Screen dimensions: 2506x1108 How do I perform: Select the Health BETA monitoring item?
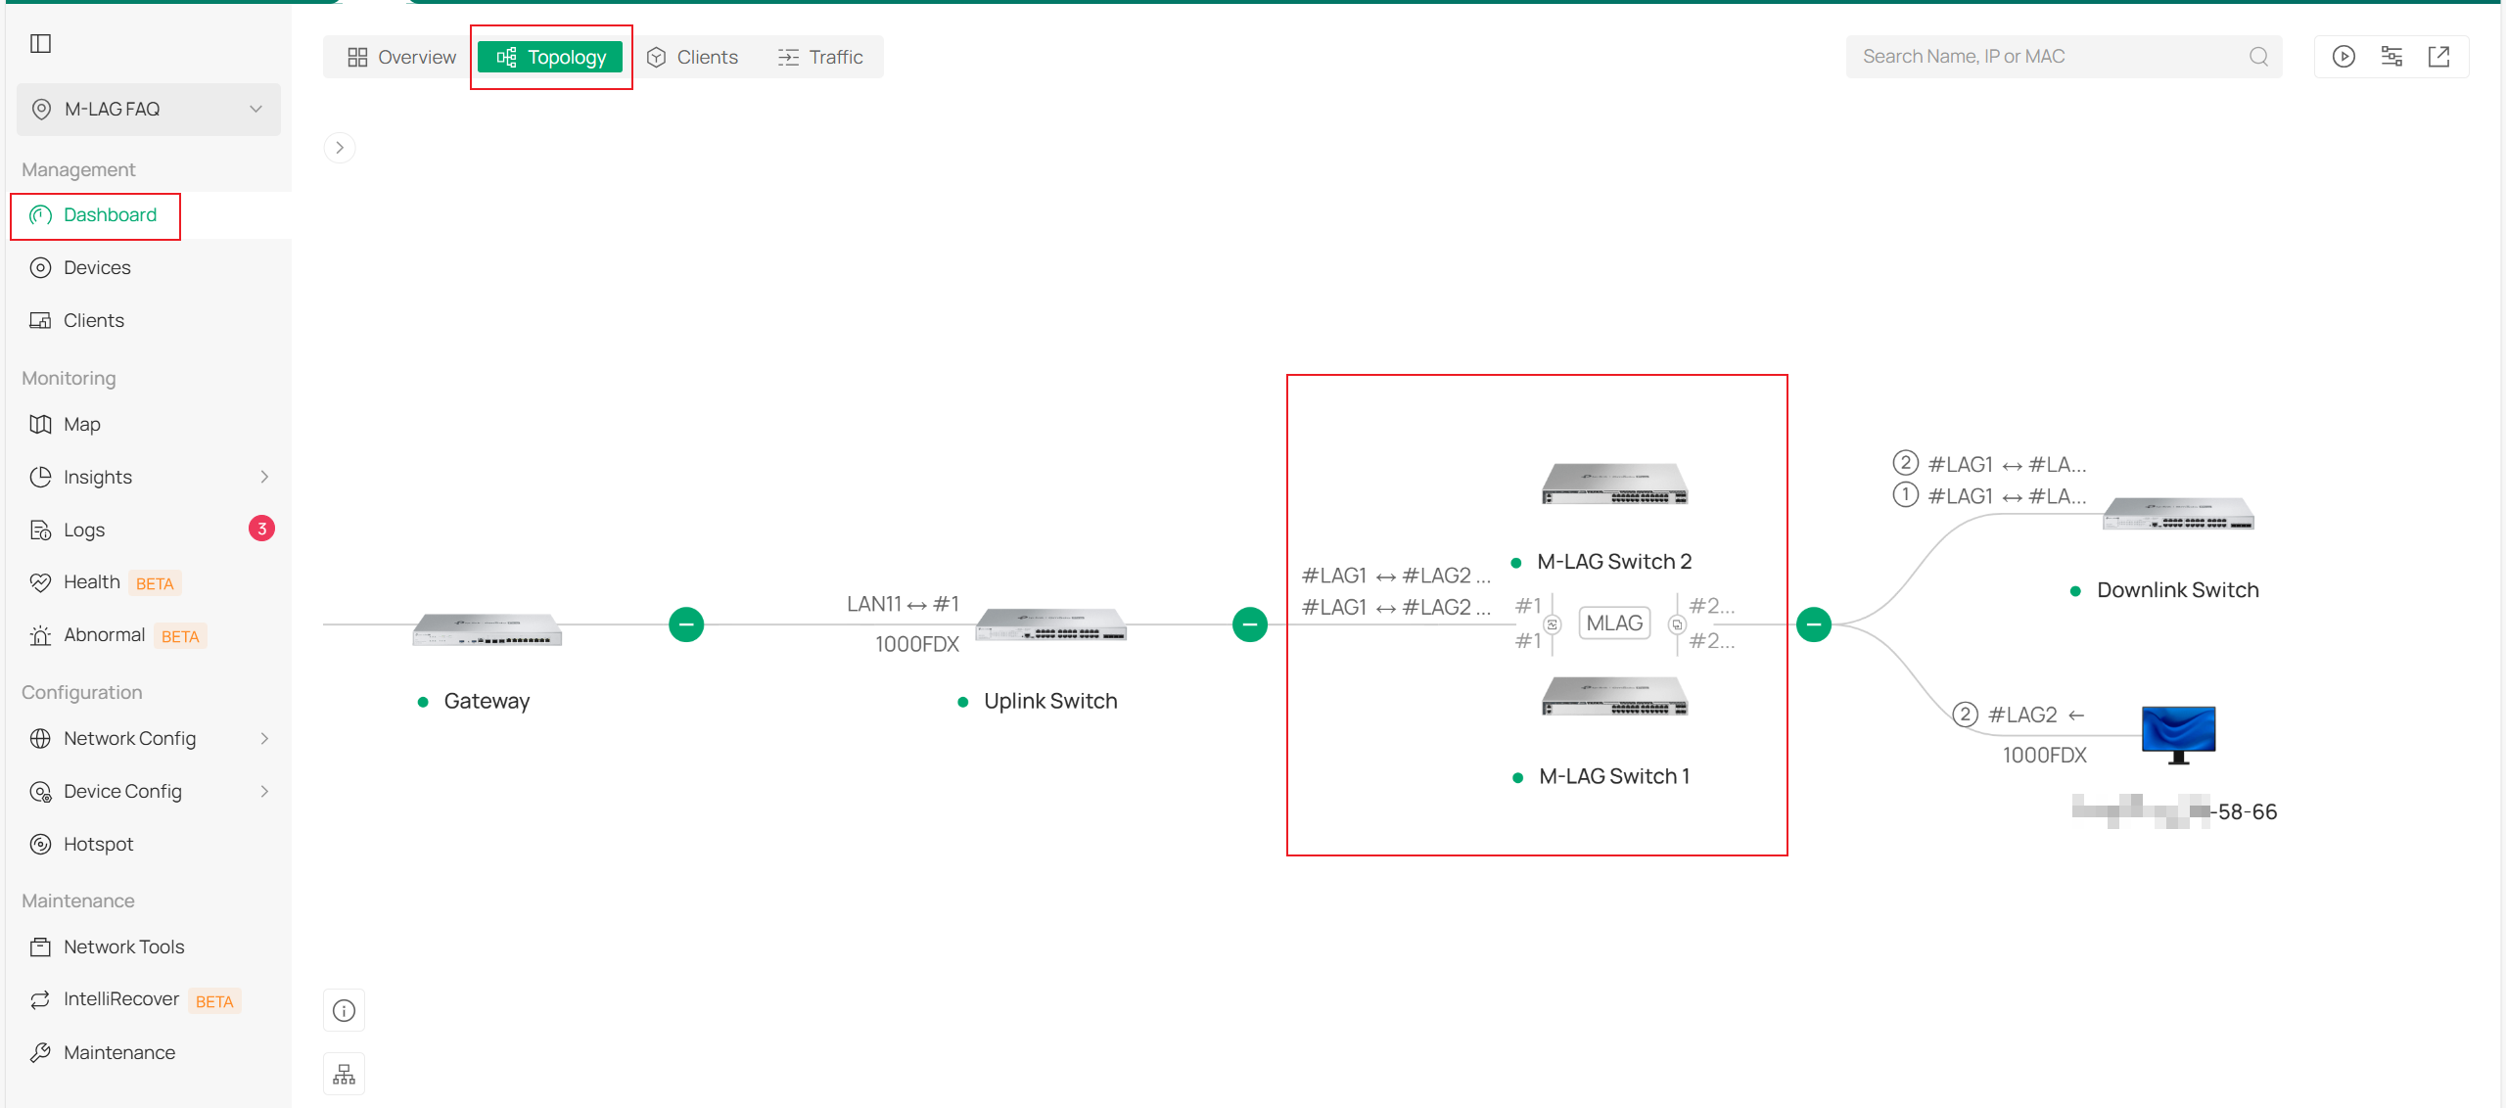(x=93, y=581)
